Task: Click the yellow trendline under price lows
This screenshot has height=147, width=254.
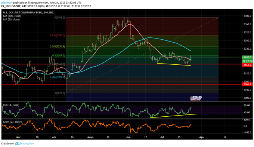Action: tap(174, 64)
